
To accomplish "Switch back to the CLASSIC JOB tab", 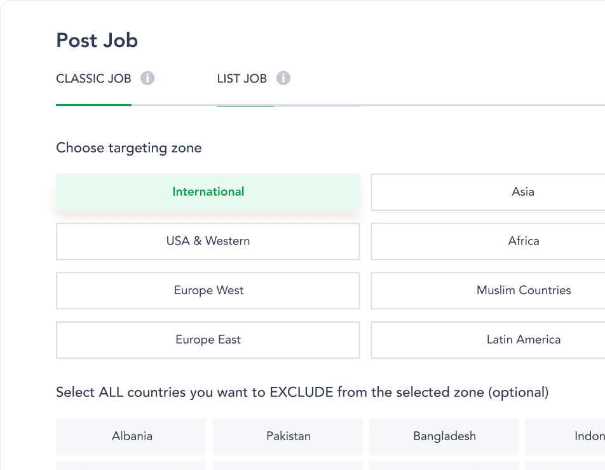I will coord(93,78).
